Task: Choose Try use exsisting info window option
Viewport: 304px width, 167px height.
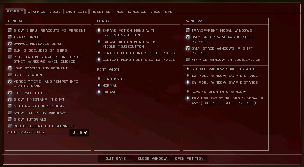Action: 188,98
